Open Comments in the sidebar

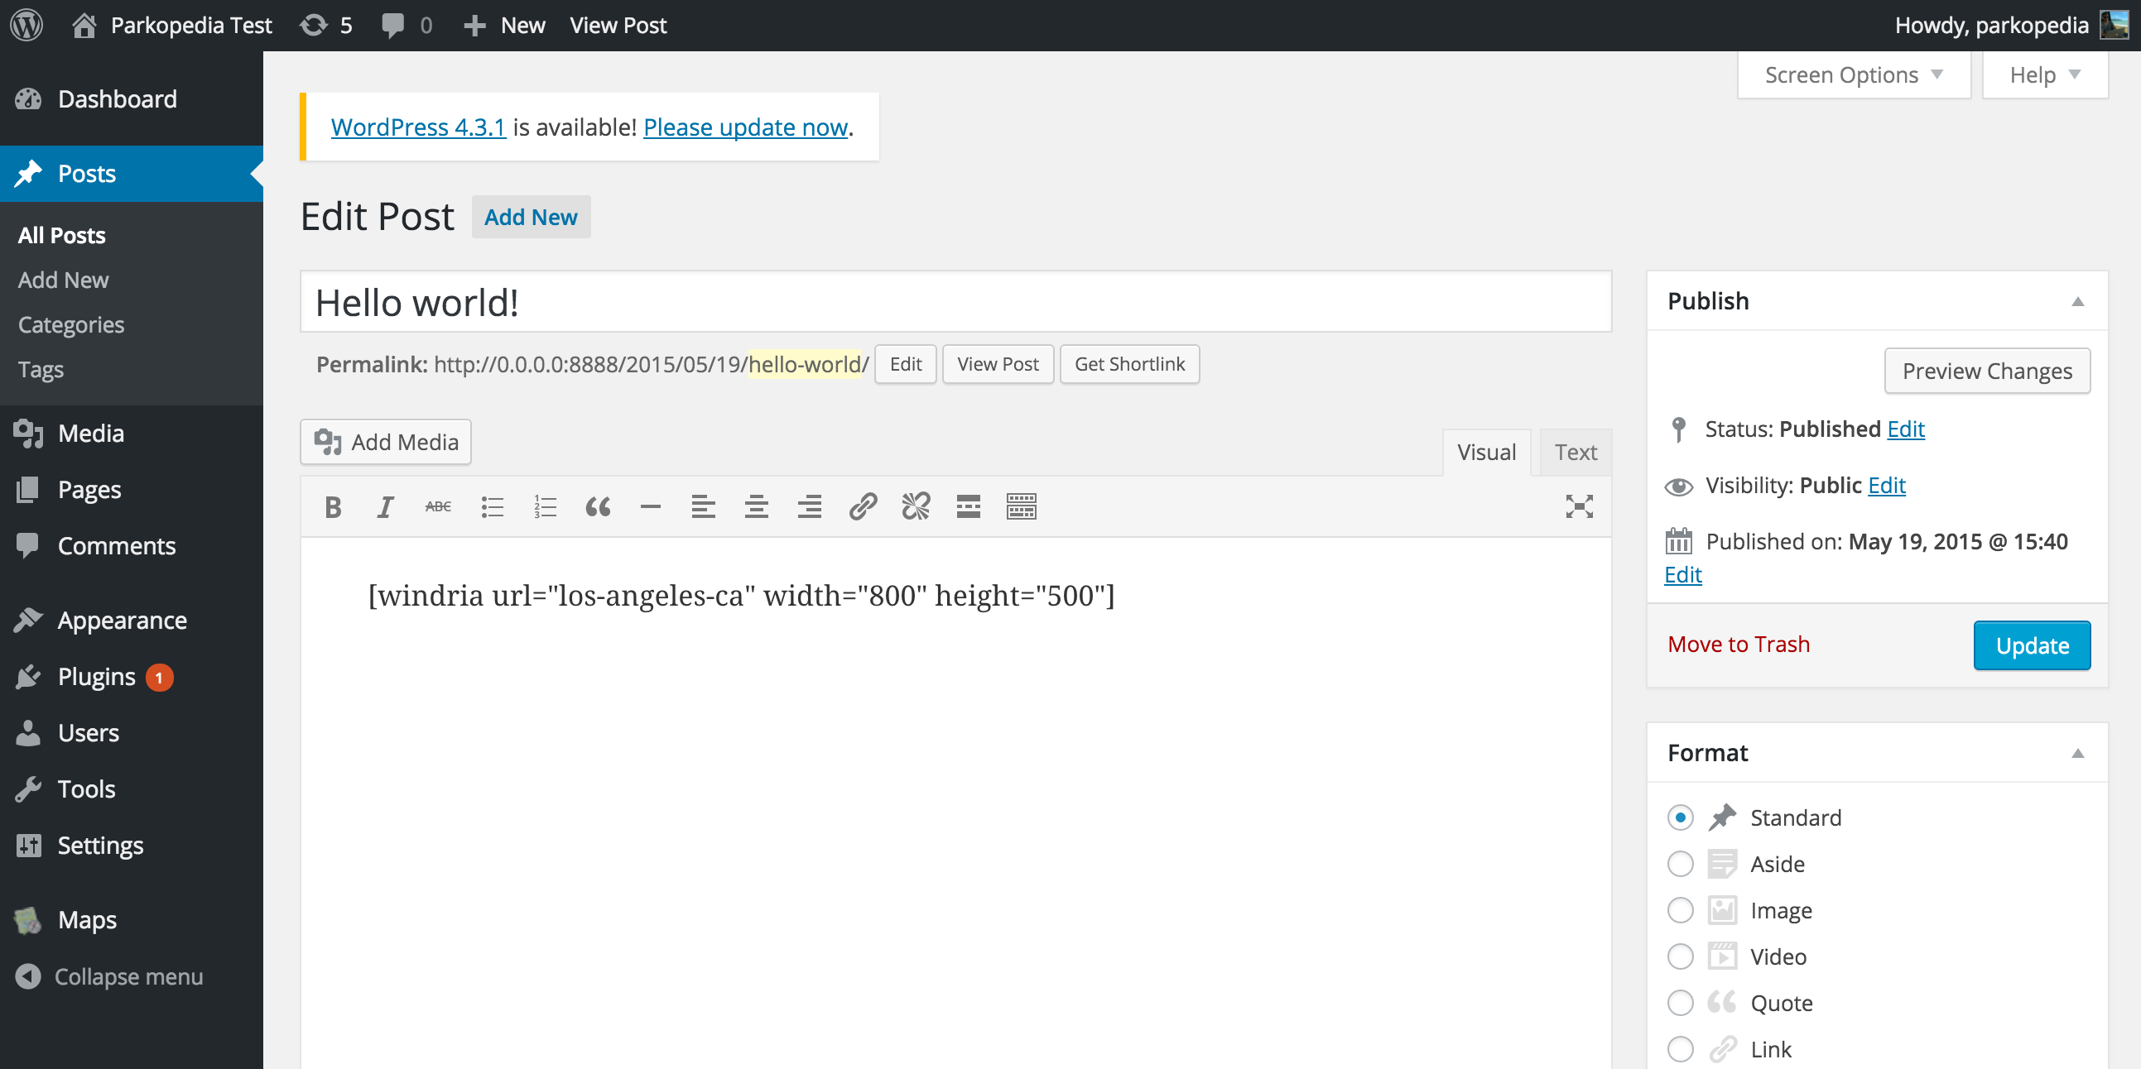(132, 546)
